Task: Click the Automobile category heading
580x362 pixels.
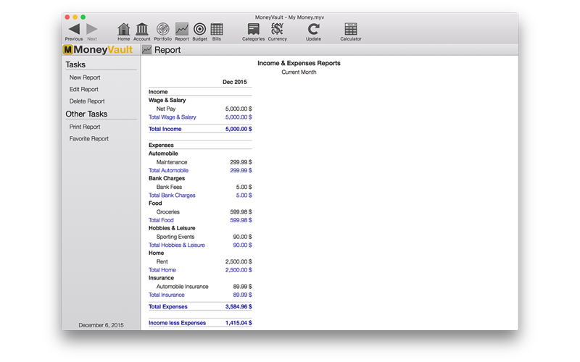Action: click(163, 153)
